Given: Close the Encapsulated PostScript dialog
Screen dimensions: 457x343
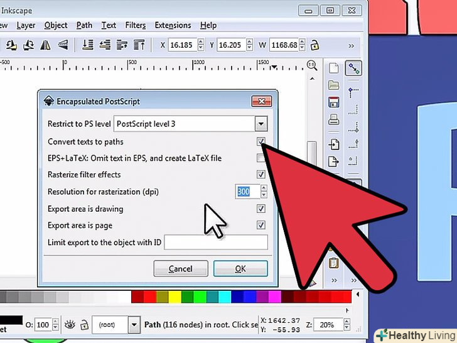Looking at the screenshot, I should 261,101.
